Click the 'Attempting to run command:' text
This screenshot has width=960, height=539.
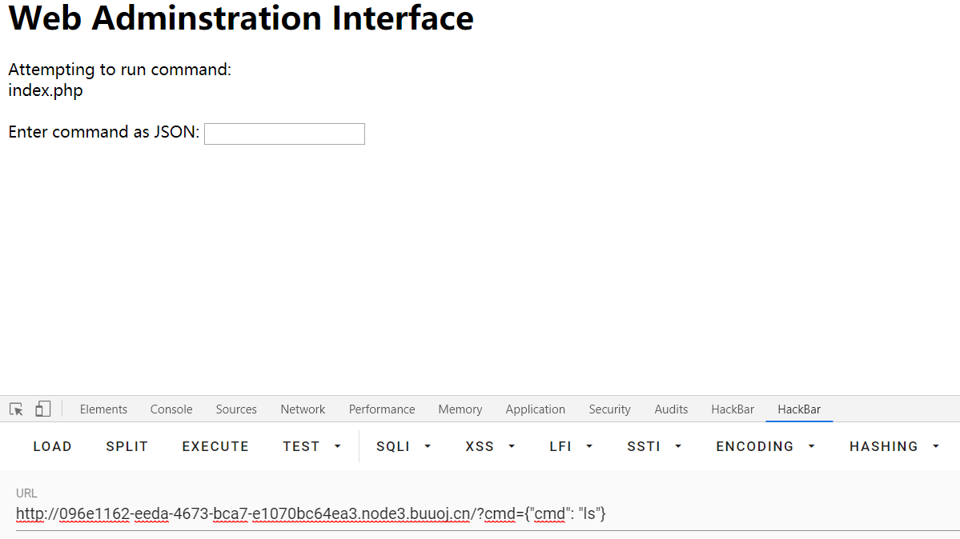tap(120, 70)
